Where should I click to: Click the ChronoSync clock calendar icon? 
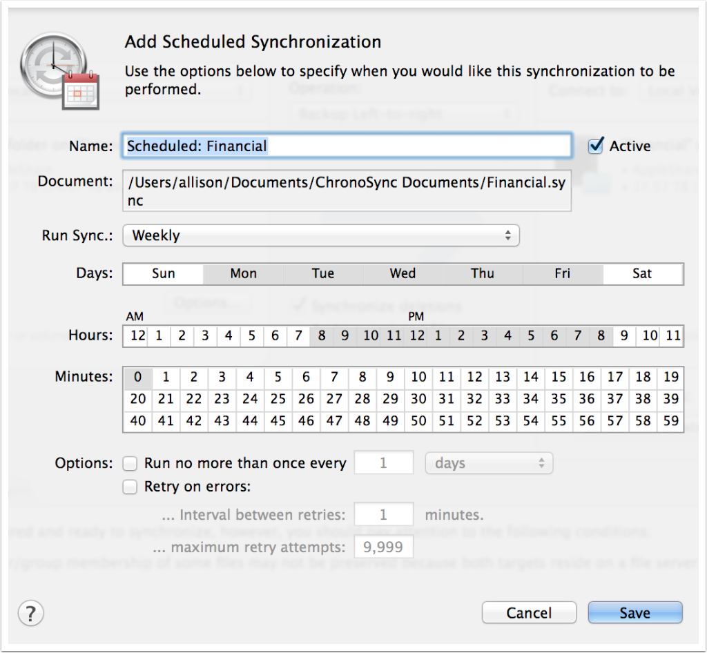[x=59, y=71]
